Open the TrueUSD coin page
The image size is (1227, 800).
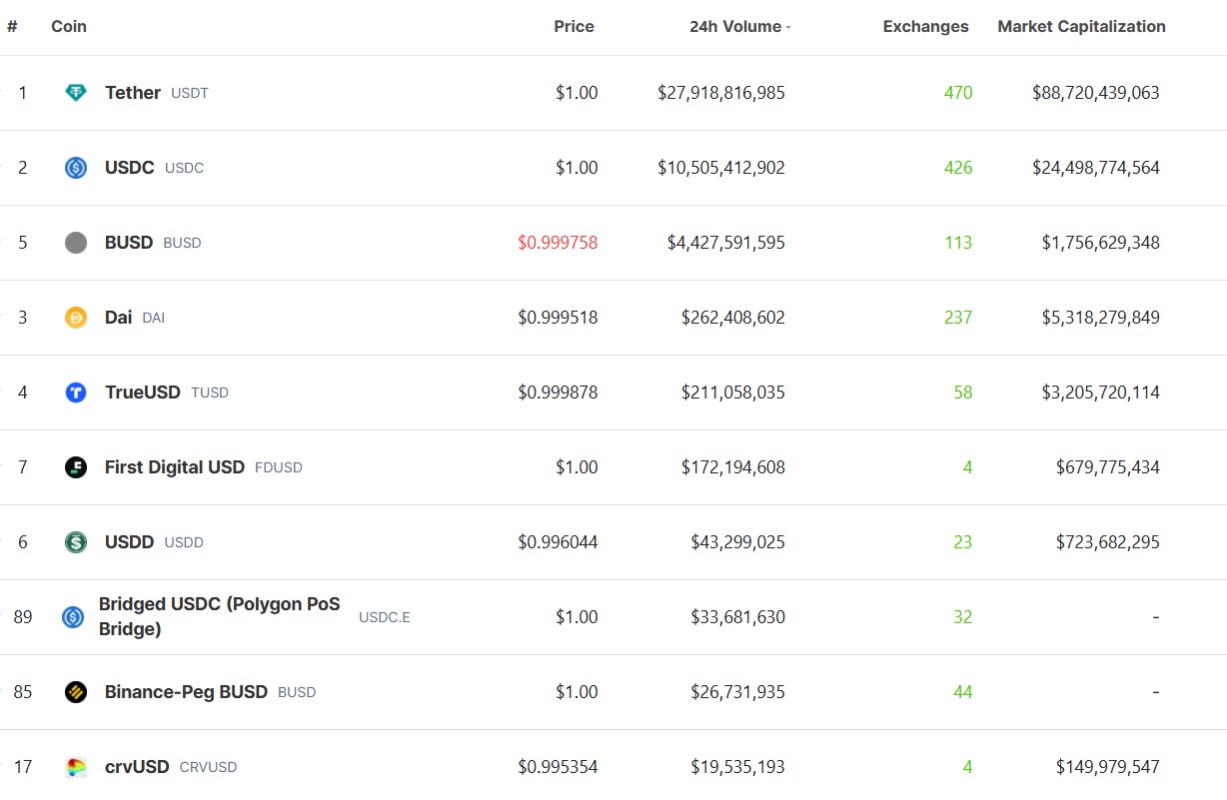pos(143,393)
